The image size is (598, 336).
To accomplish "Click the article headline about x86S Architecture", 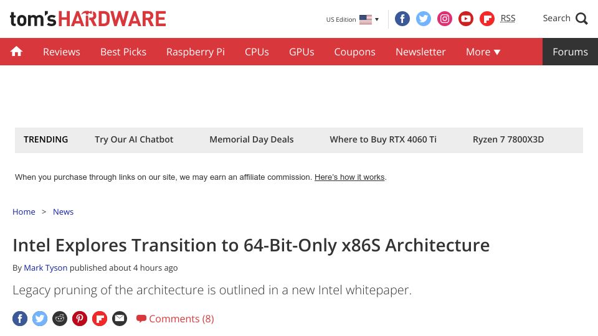I will tap(251, 245).
